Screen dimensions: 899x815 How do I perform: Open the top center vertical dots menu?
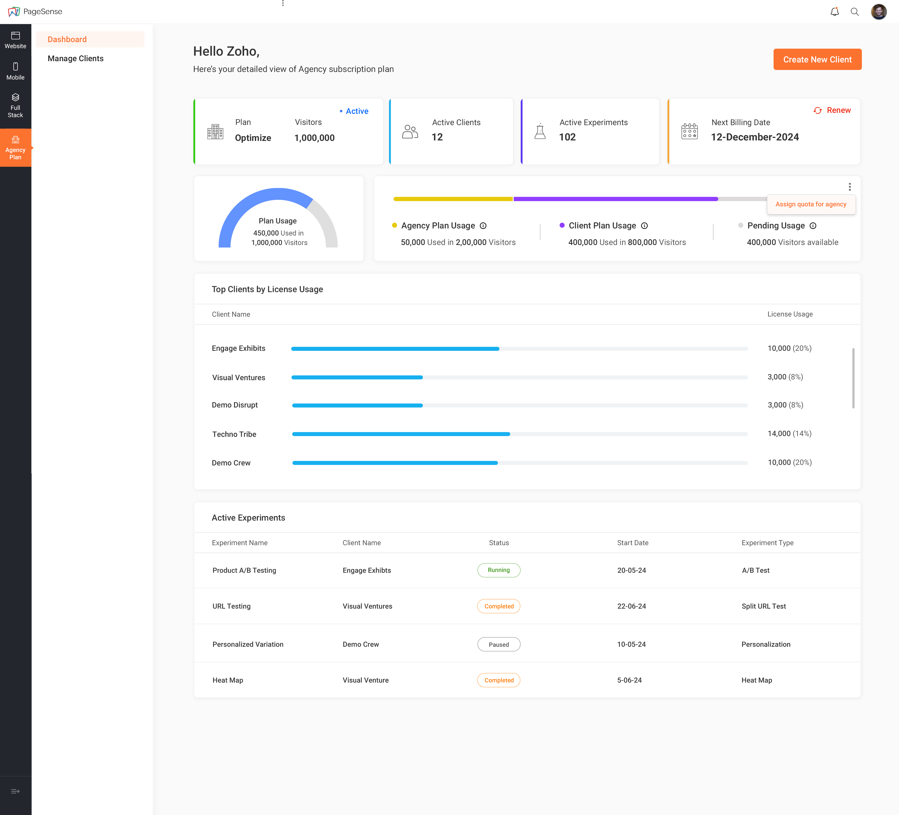pos(283,4)
